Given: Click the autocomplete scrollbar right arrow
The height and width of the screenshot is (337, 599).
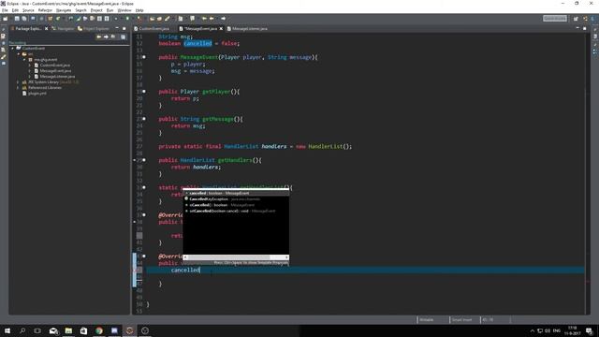Looking at the screenshot, I should coord(286,257).
